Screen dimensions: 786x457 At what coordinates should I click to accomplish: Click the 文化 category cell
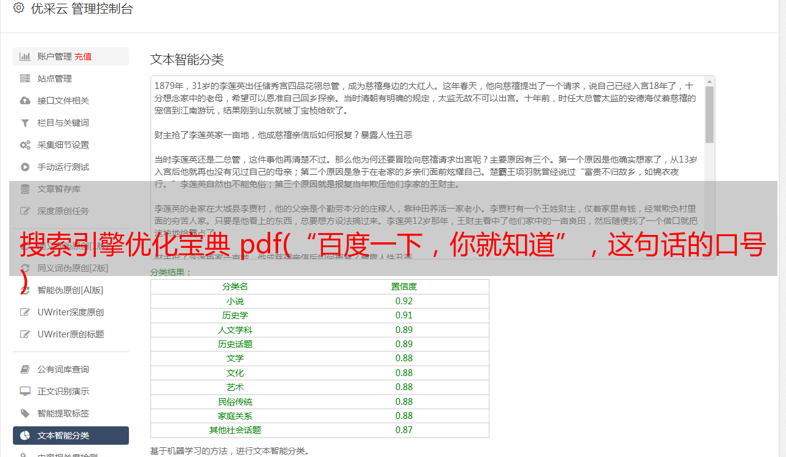coord(235,373)
